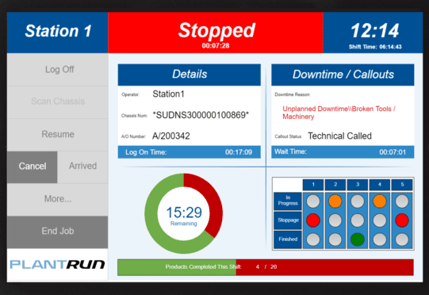This screenshot has width=429, height=295.
Task: Click the Technical Called callout status
Action: (x=339, y=136)
